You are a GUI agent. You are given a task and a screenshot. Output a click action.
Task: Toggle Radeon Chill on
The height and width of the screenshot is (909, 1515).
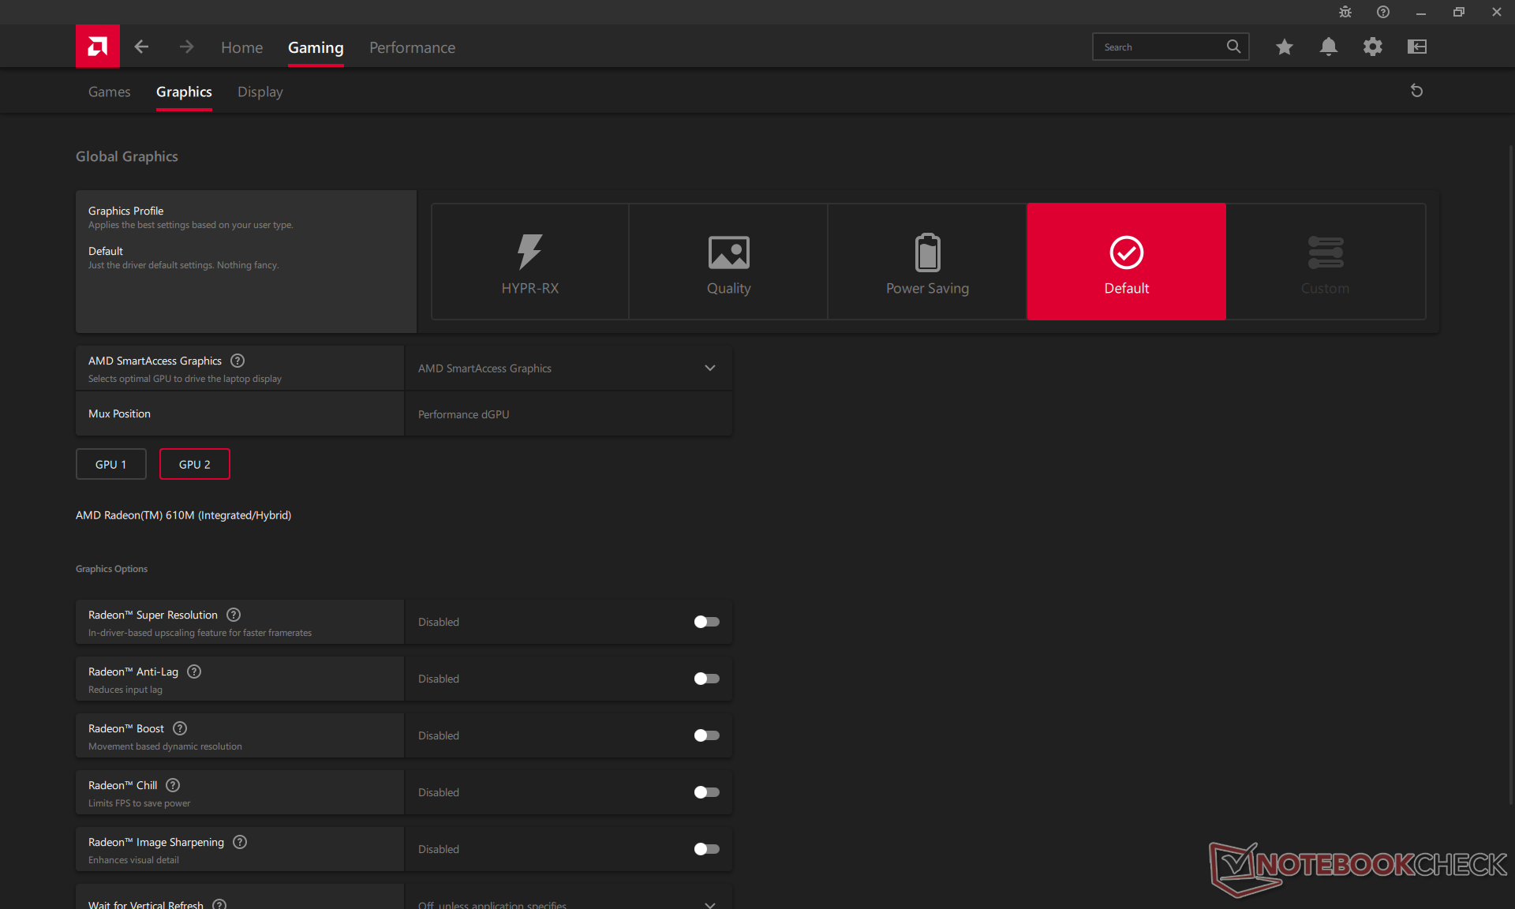coord(706,792)
